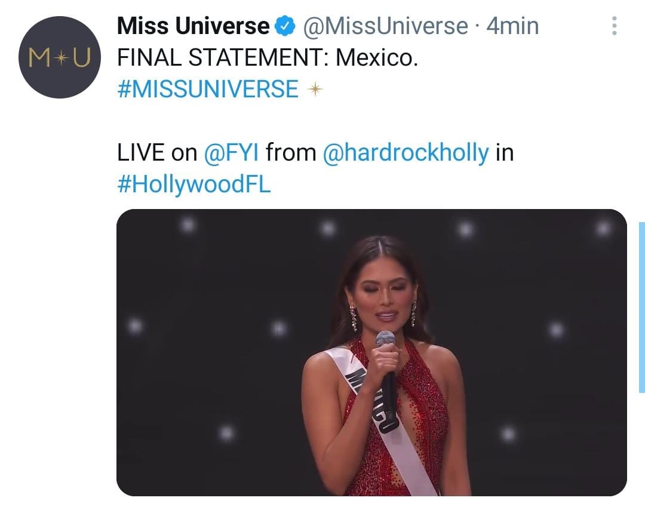Click the "LIVE on" text in the tweet
This screenshot has height=513, width=645.
(157, 153)
